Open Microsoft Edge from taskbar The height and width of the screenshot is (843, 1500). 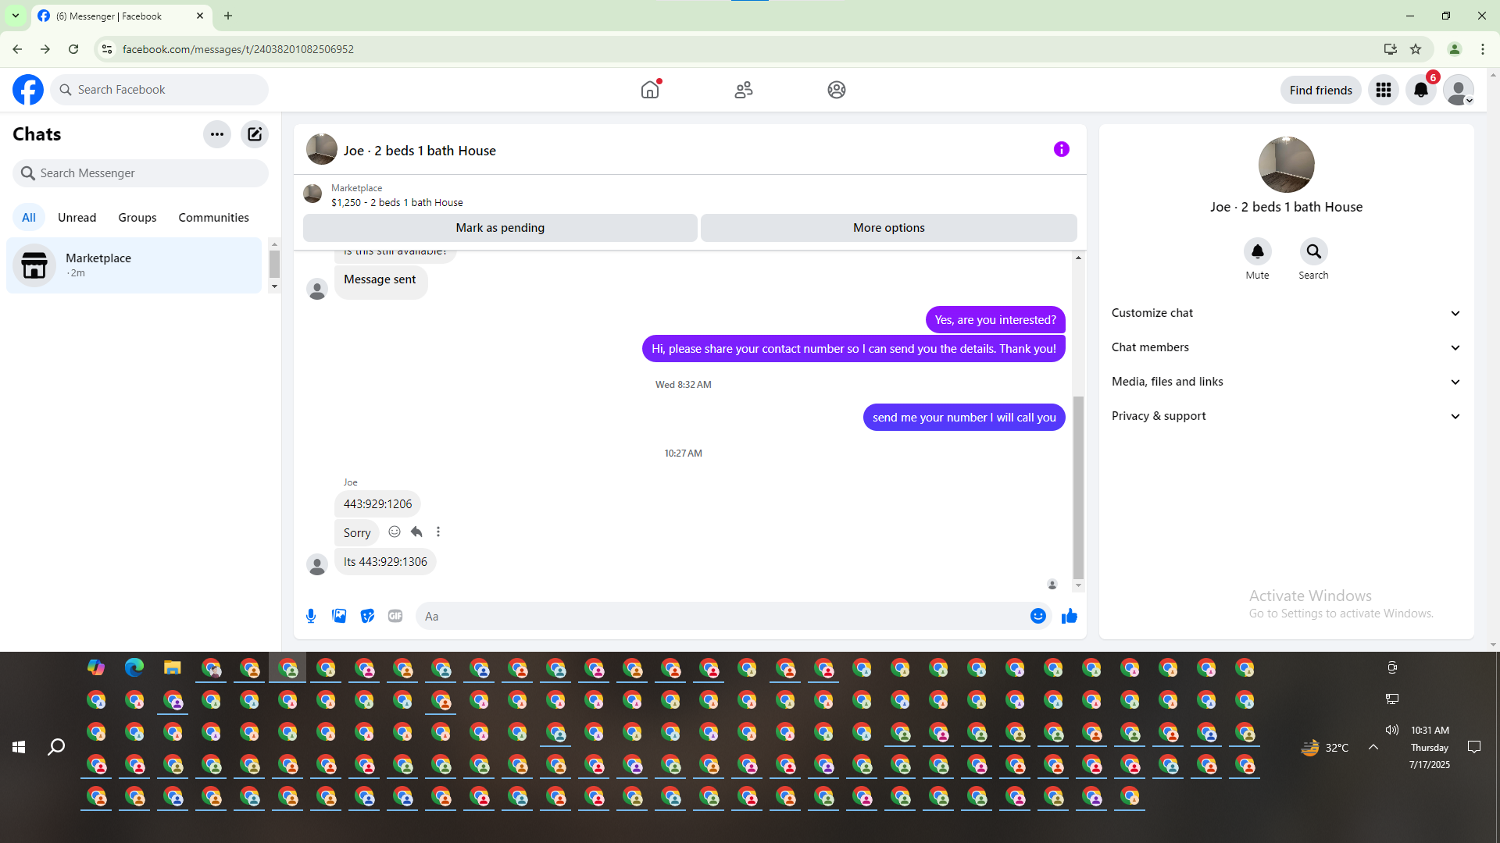[x=134, y=667]
